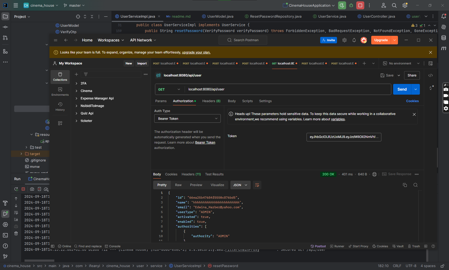
Task: Open Postman settings gear icon
Action: (x=345, y=40)
